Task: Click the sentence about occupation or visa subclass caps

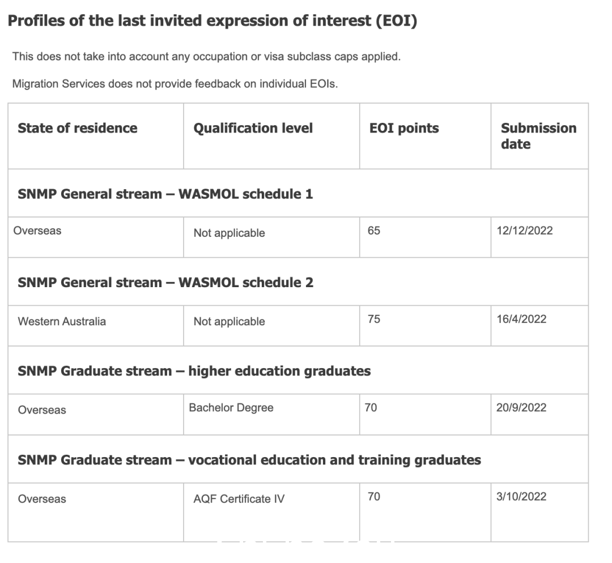Action: (206, 57)
